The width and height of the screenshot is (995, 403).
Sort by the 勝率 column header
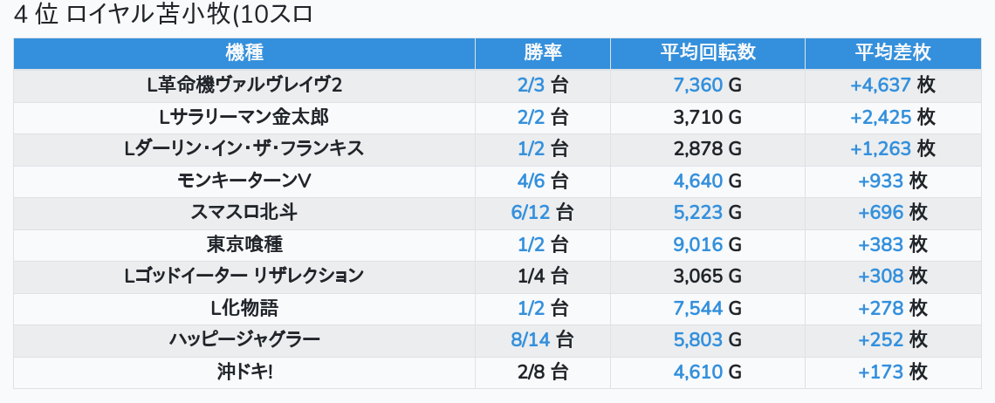(x=543, y=53)
